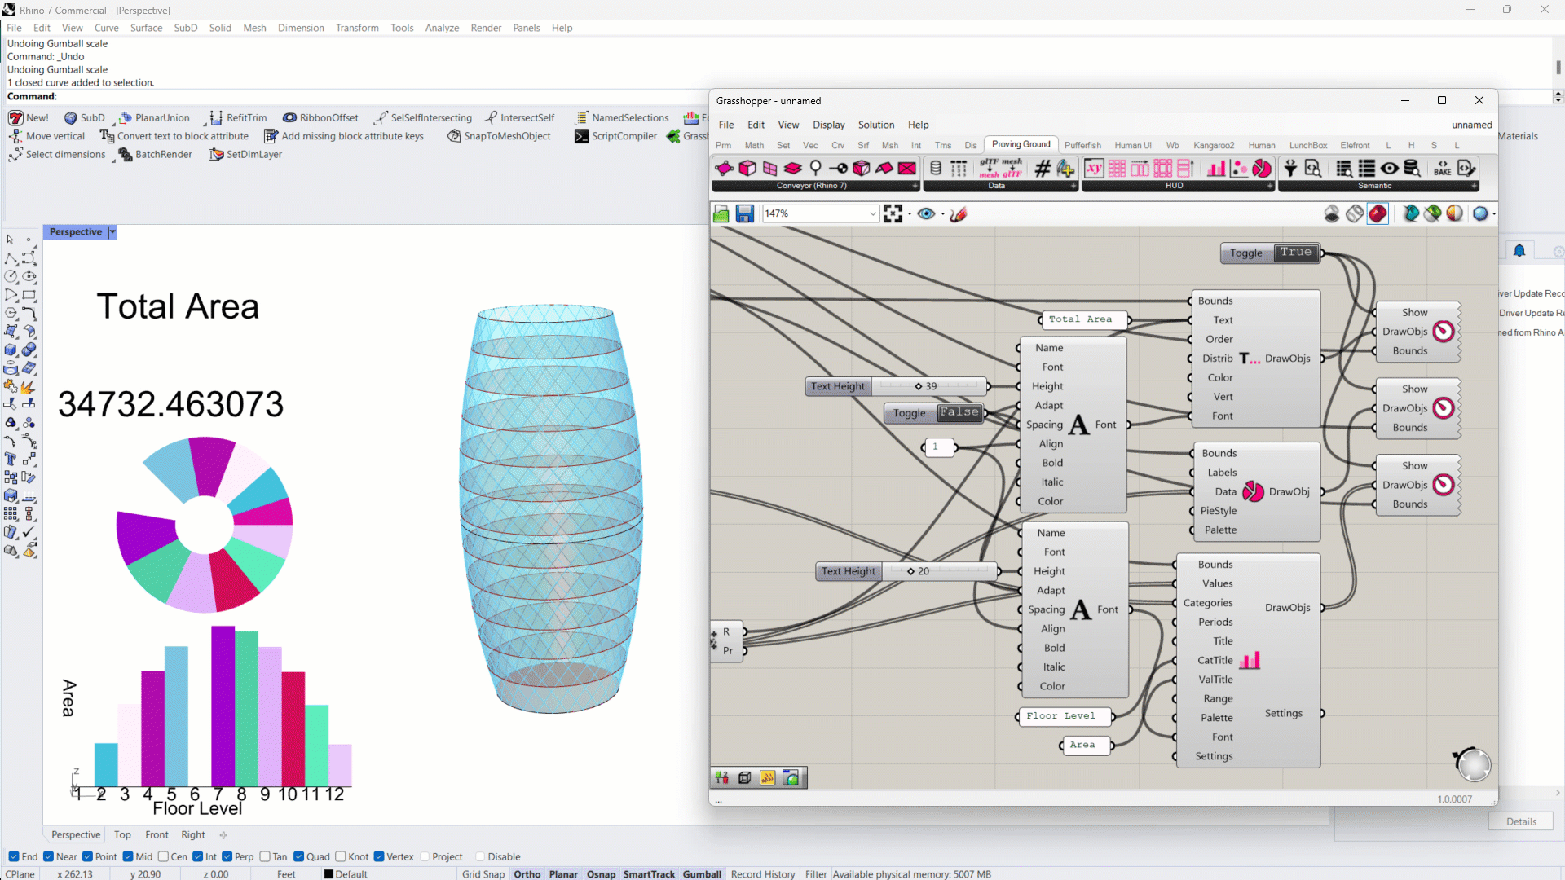The image size is (1565, 880).
Task: Select the shaded red preview mode icon
Action: pyautogui.click(x=1378, y=213)
